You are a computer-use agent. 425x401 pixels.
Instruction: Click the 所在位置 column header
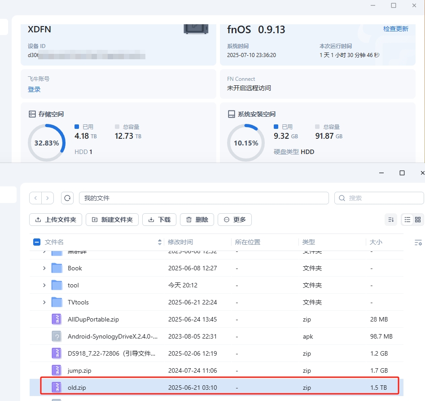point(247,242)
